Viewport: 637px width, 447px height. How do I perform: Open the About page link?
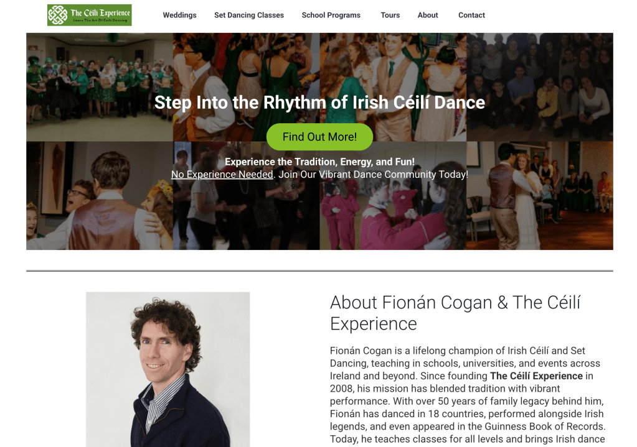coord(428,15)
